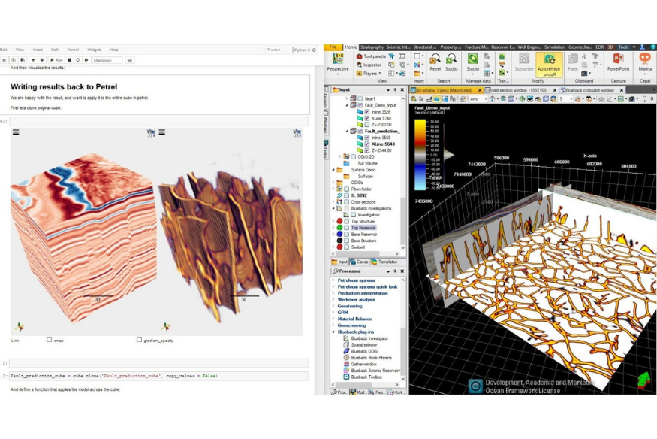Click the stop kernel square icon
The image size is (657, 439).
tap(70, 60)
